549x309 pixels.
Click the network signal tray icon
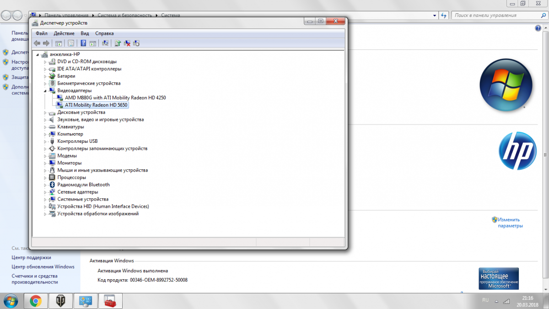507,301
